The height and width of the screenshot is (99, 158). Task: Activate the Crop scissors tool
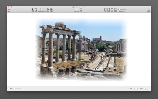tap(81, 10)
